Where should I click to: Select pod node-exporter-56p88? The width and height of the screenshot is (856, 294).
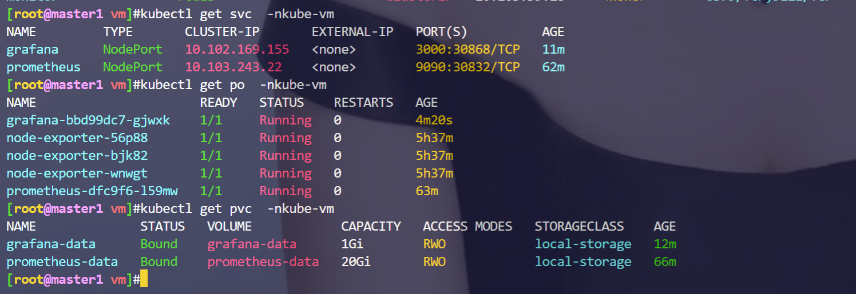click(77, 138)
